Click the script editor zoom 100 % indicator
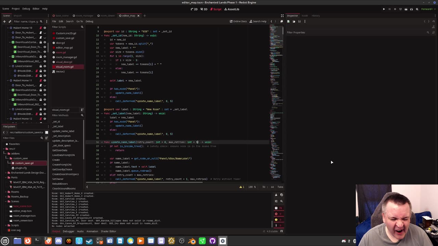Screen dimensions: 438x246 pos(252,187)
